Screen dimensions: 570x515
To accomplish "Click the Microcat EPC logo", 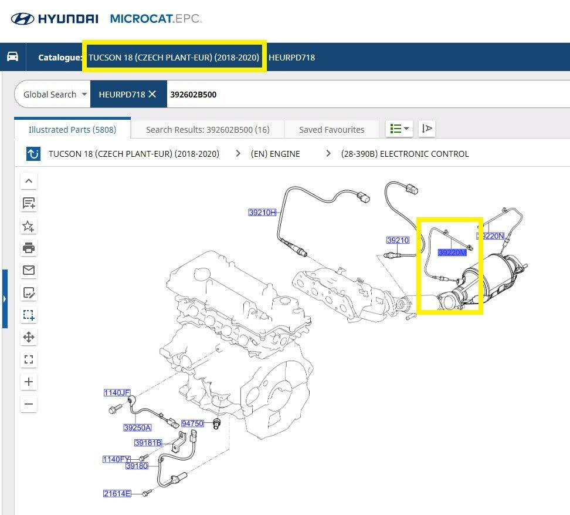I will (x=155, y=19).
